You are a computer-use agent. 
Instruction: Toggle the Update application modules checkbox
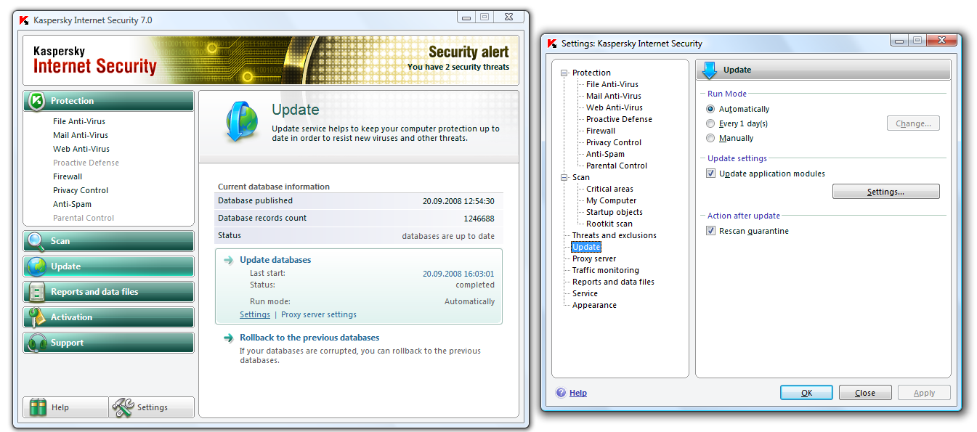[711, 174]
